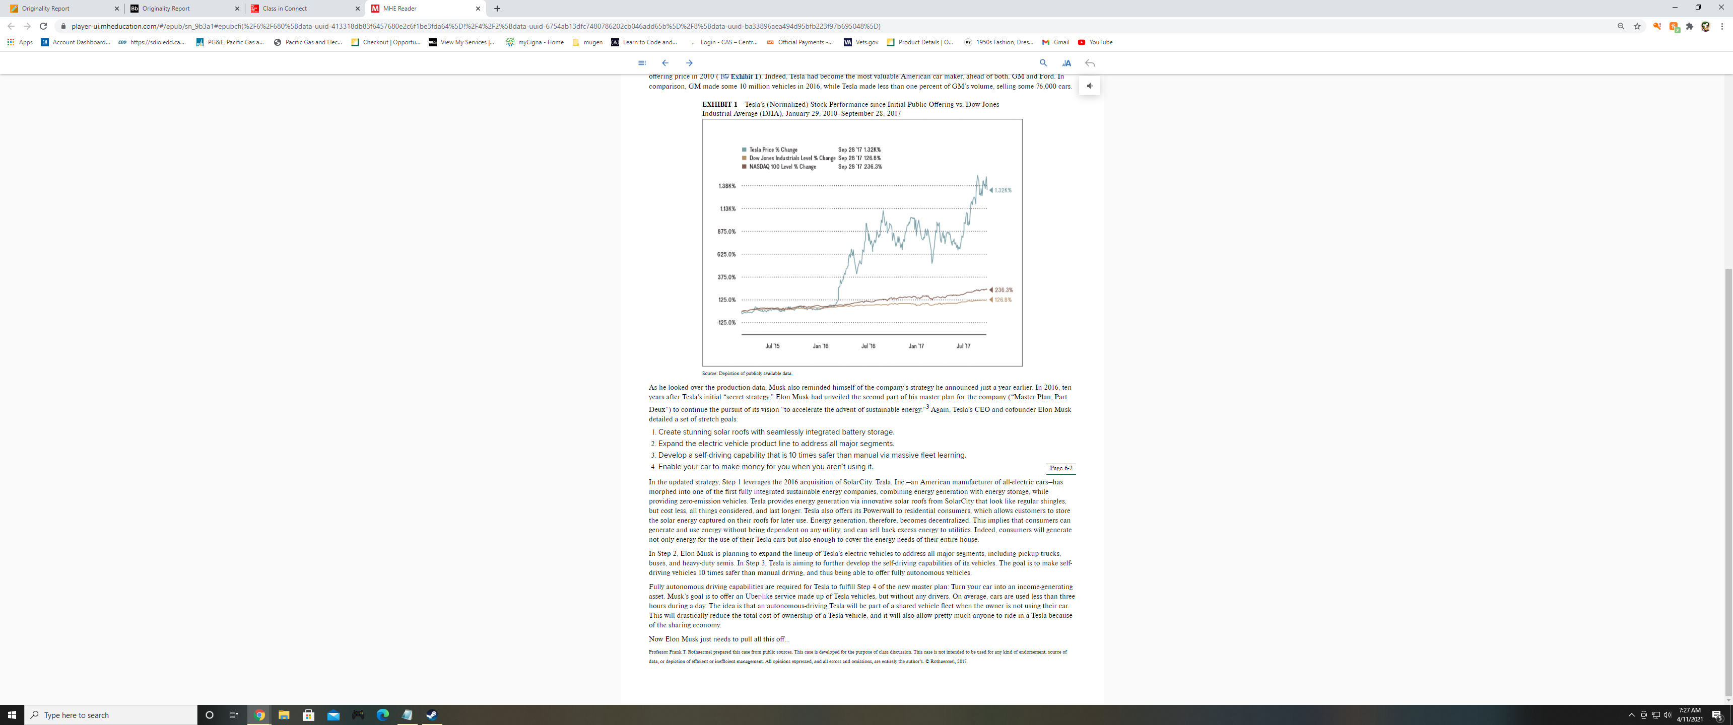Open Official Payments bookmark
Screen dimensions: 1733x725
[x=799, y=42]
